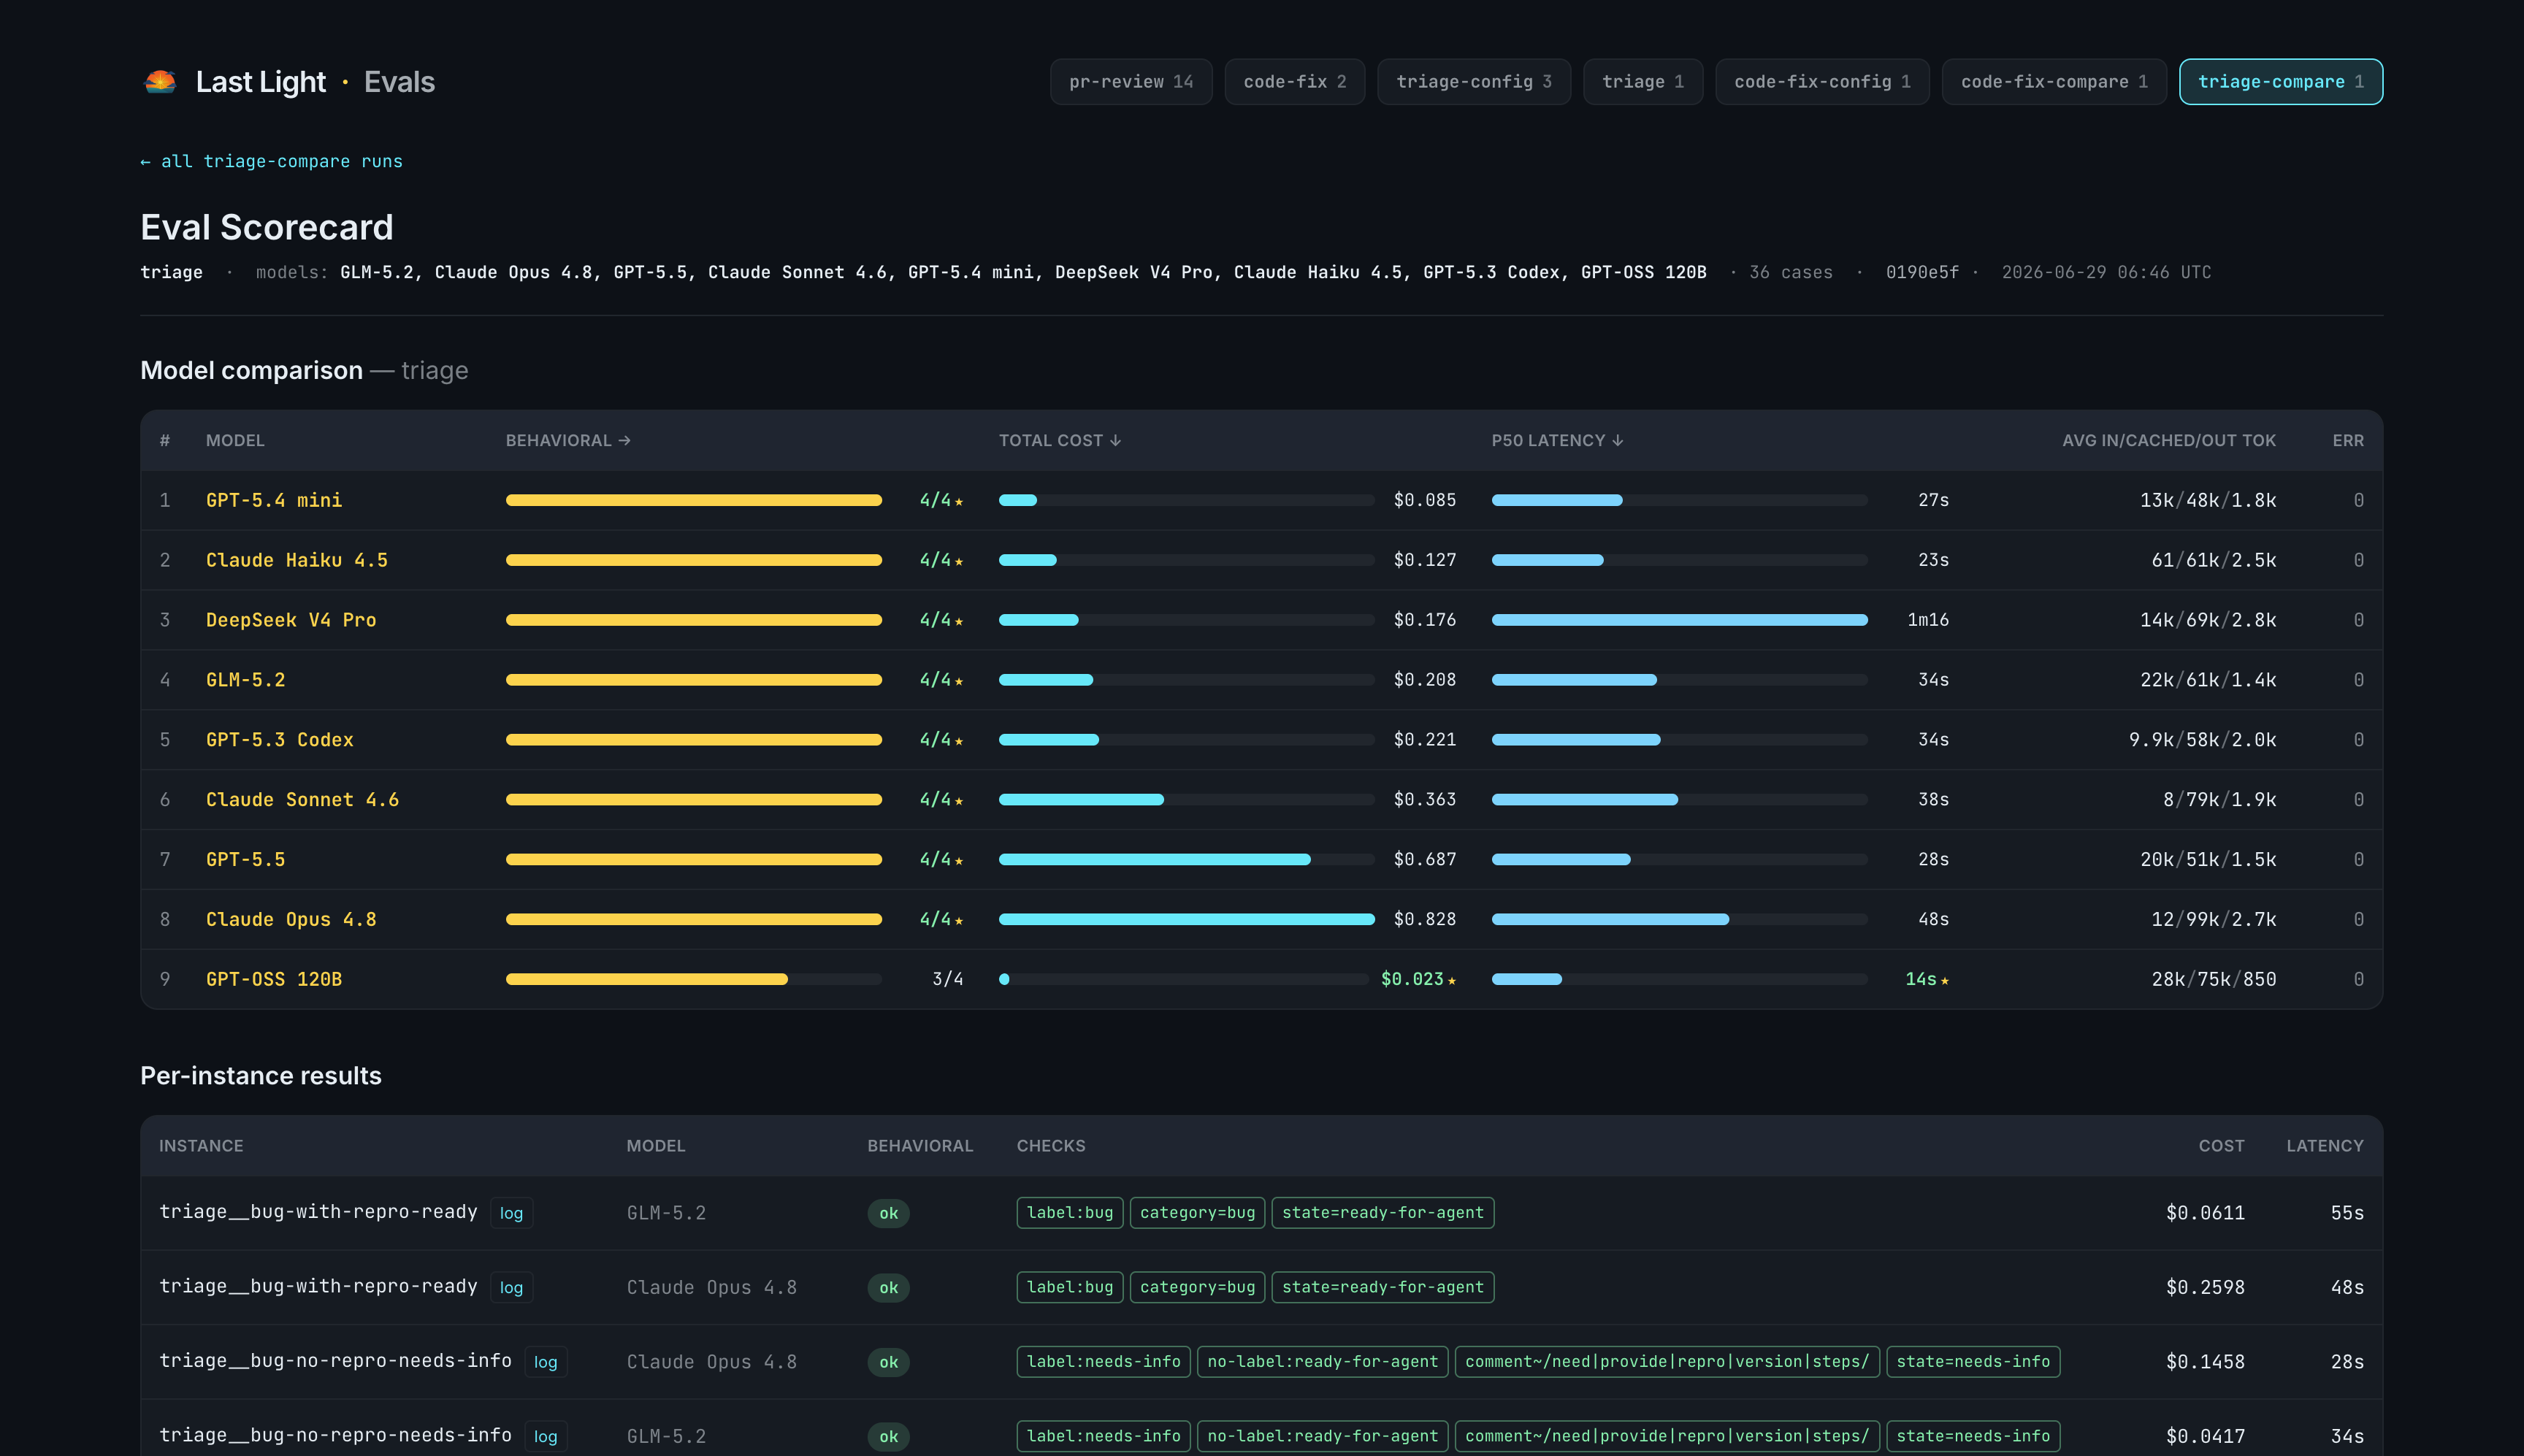Click the Last Light sunset logo icon
This screenshot has width=2524, height=1456.
[x=160, y=81]
